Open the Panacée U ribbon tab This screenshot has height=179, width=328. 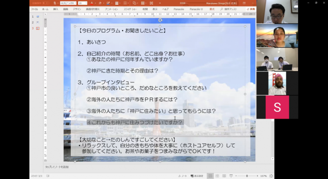click(x=196, y=9)
